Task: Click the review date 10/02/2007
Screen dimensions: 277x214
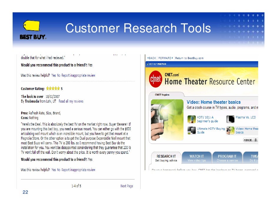Action: [x=52, y=96]
